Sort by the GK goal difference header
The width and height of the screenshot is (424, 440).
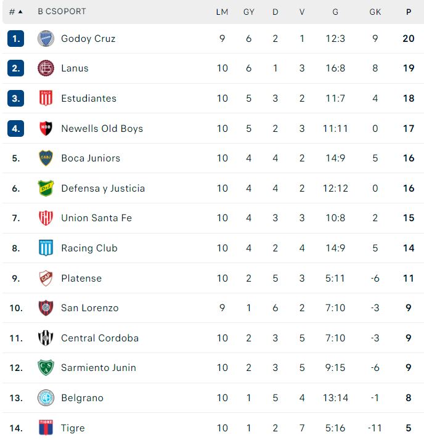[375, 12]
